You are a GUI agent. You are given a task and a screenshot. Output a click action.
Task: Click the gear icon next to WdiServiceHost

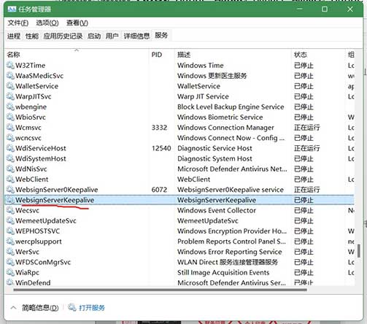point(10,148)
